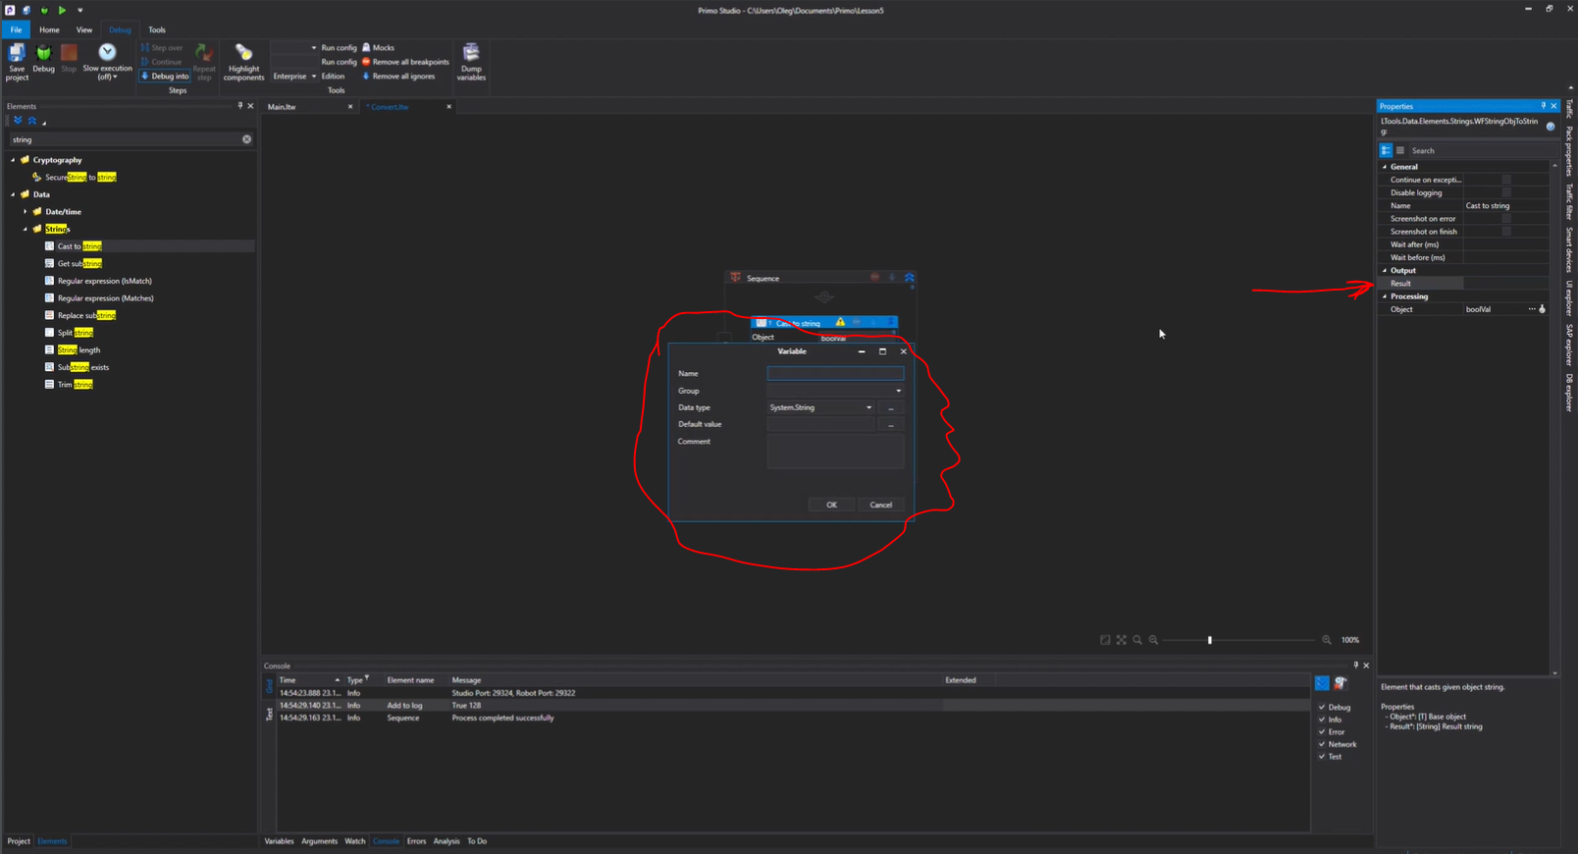Click OK in the Variable dialog
Viewport: 1578px width, 854px height.
coord(831,505)
